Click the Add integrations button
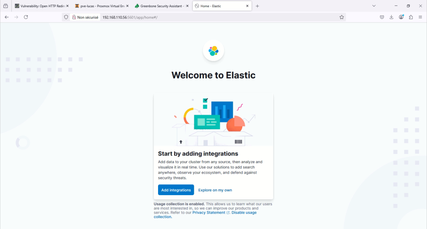The width and height of the screenshot is (427, 229). (176, 190)
